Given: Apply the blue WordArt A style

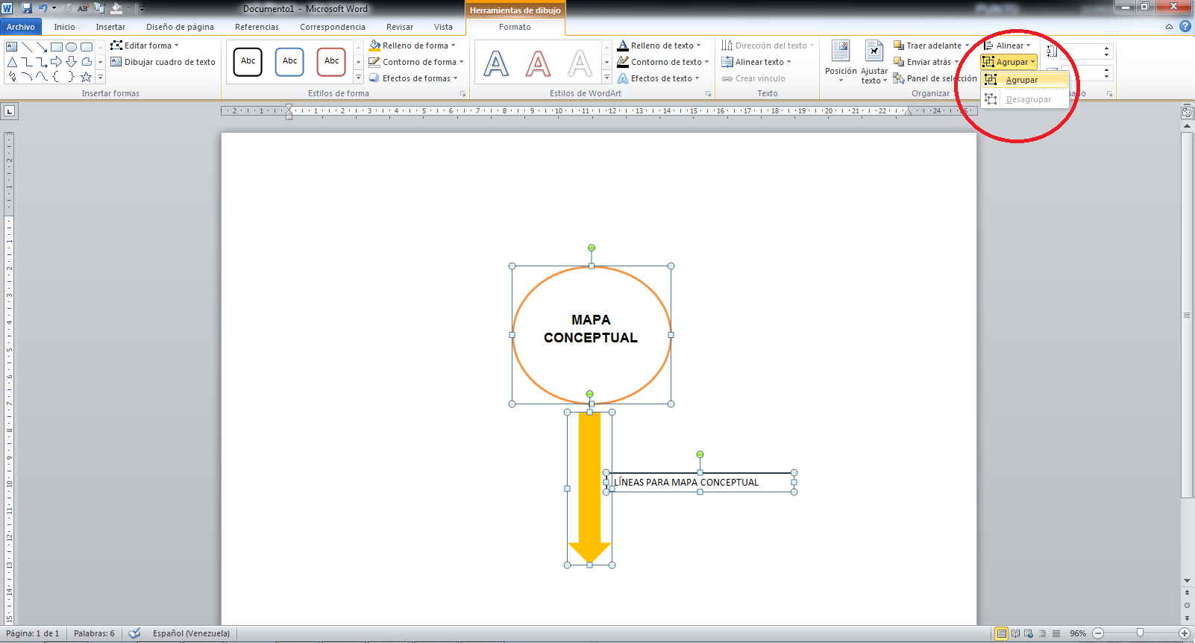Looking at the screenshot, I should tap(496, 63).
